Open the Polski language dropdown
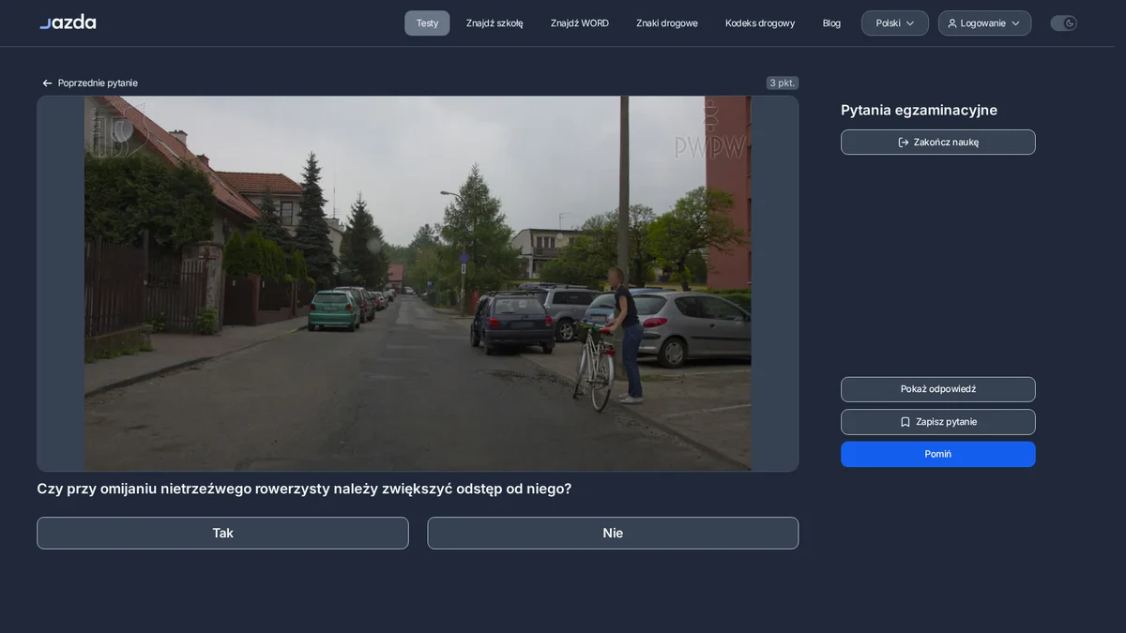Image resolution: width=1126 pixels, height=633 pixels. click(895, 23)
